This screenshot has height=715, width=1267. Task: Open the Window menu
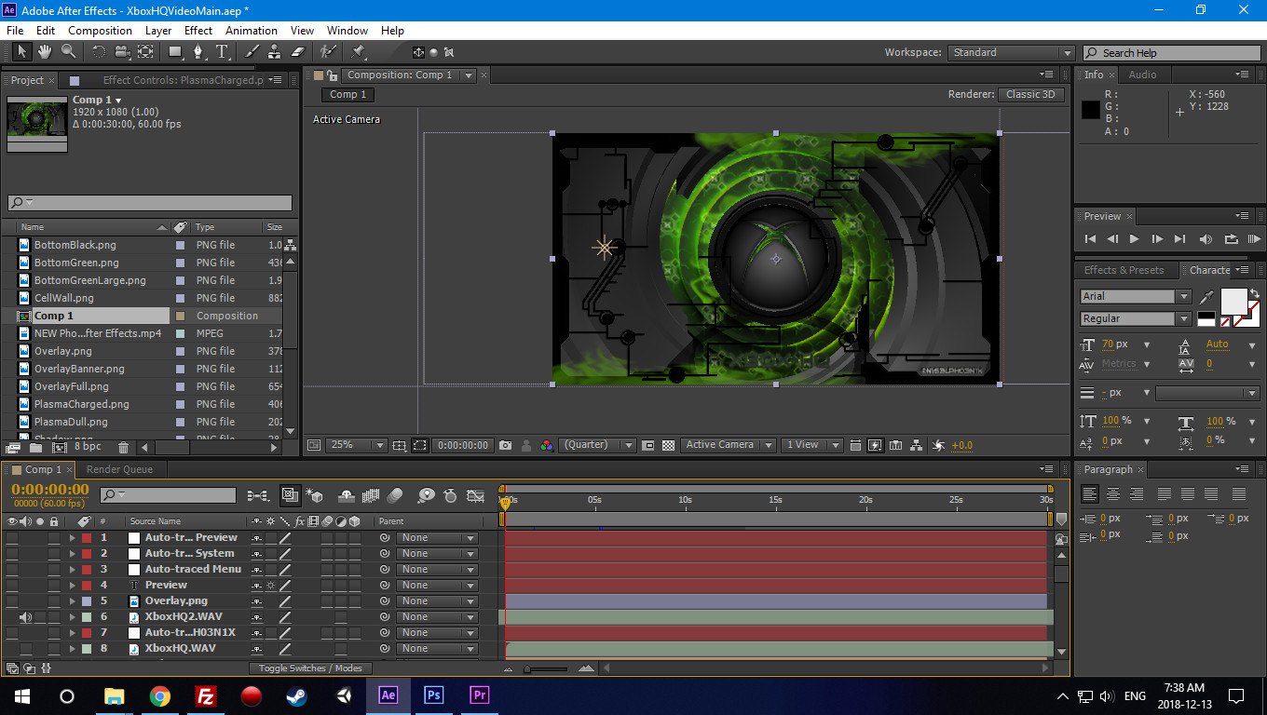pyautogui.click(x=347, y=31)
